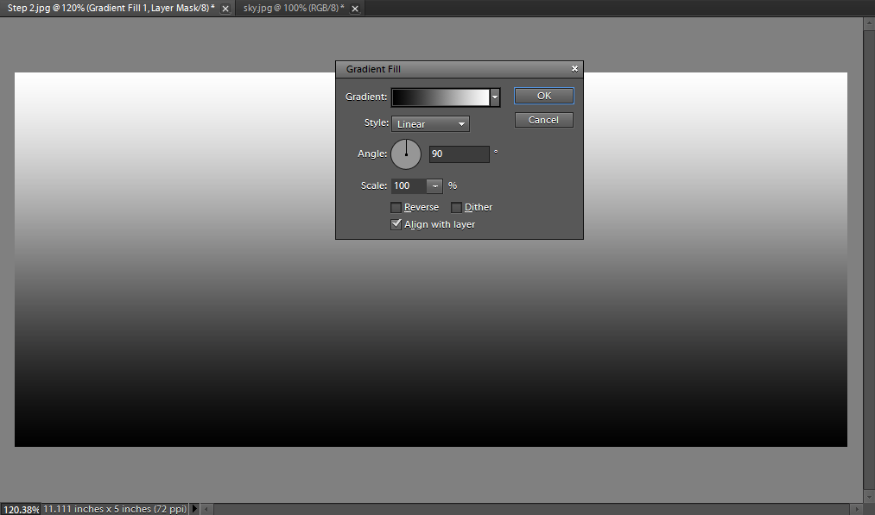The width and height of the screenshot is (875, 515).
Task: Enable the Dither checkbox
Action: click(x=457, y=207)
